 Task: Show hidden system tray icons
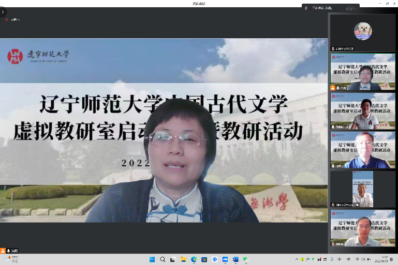[x=297, y=259]
